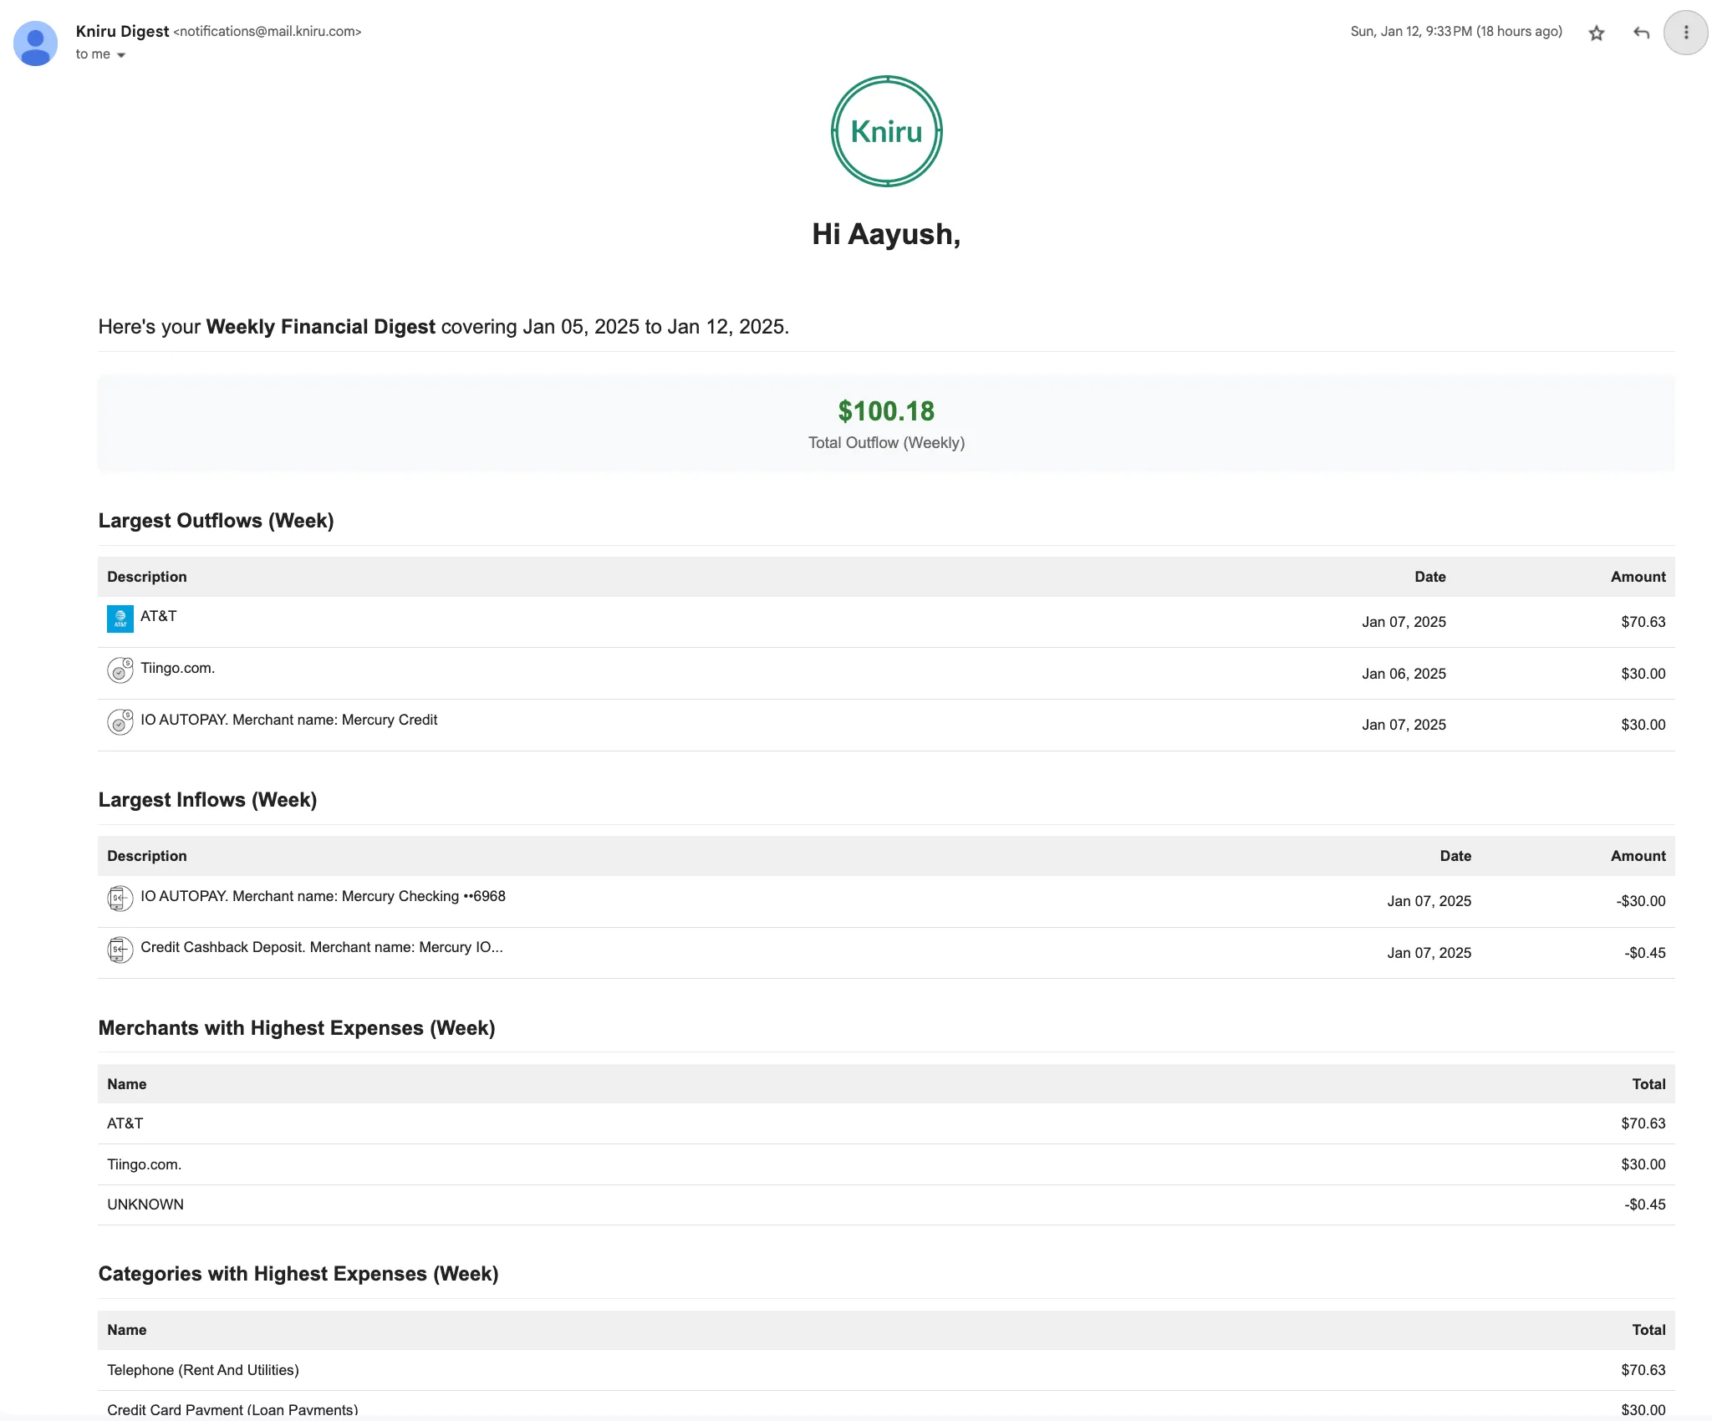Click the email timestamp Sun, Jan 12
This screenshot has height=1421, width=1712.
pos(1456,32)
